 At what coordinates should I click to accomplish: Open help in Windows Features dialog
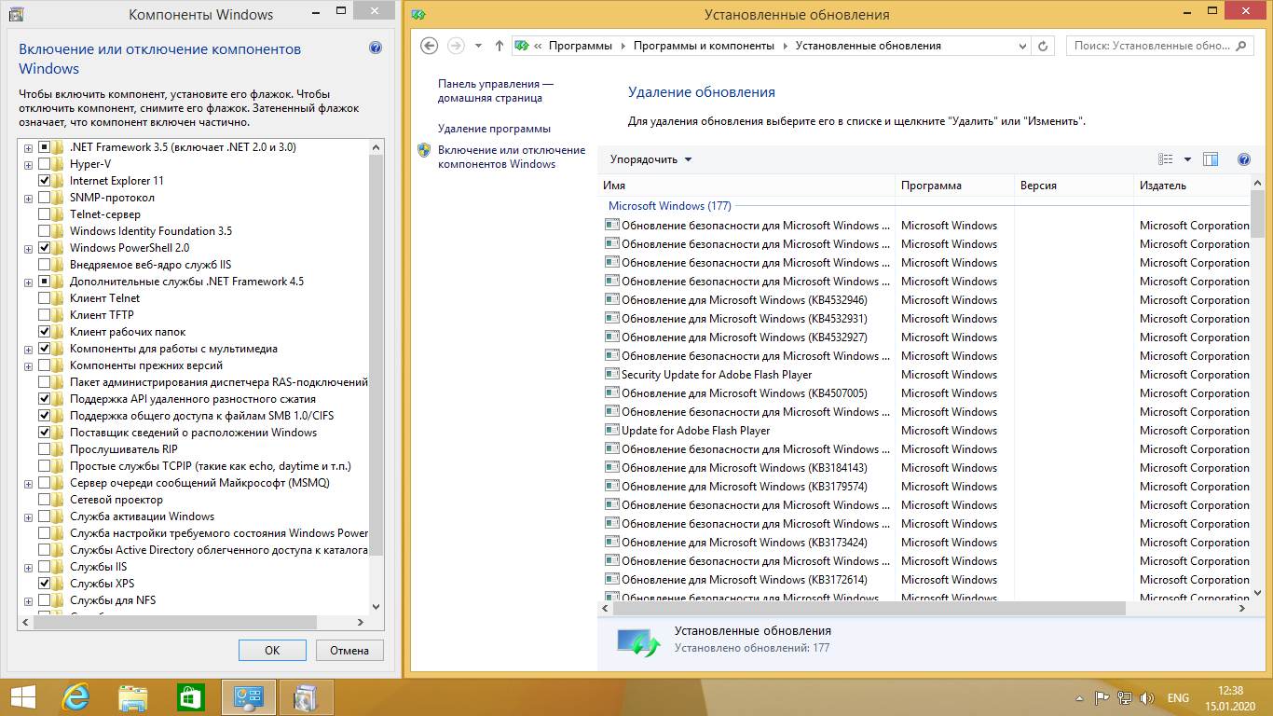pos(376,48)
